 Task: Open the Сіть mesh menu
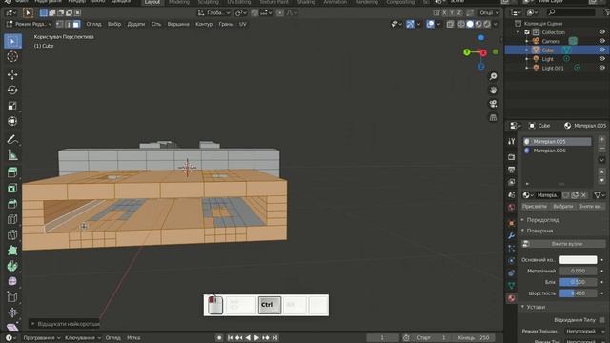tap(156, 24)
